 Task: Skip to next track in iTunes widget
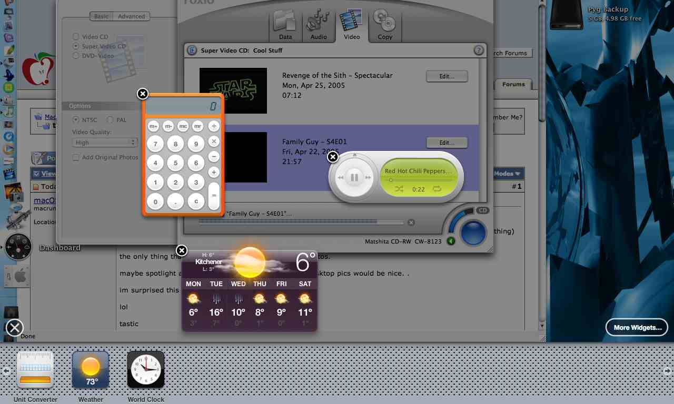click(x=369, y=178)
